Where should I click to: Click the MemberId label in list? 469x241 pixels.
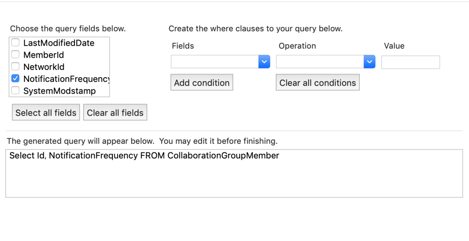(43, 55)
